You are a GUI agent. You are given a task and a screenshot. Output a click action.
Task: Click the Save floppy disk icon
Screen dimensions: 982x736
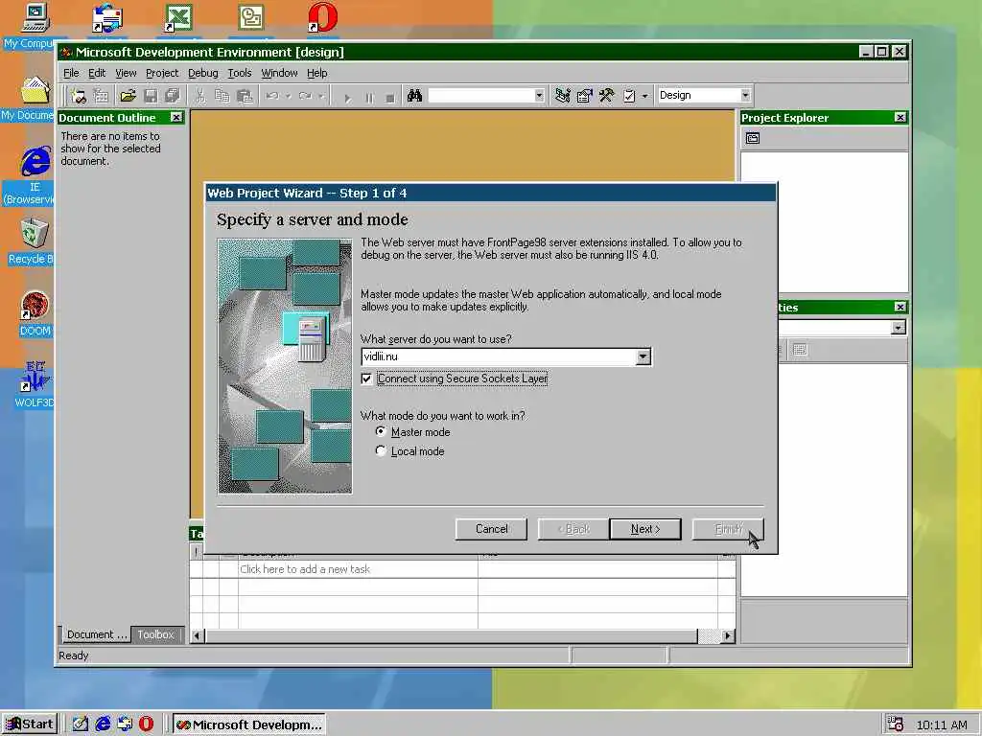(x=151, y=96)
